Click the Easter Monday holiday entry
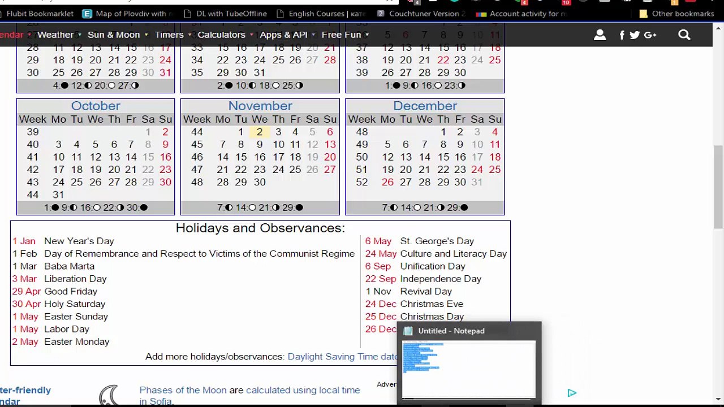Viewport: 724px width, 407px height. 77,341
